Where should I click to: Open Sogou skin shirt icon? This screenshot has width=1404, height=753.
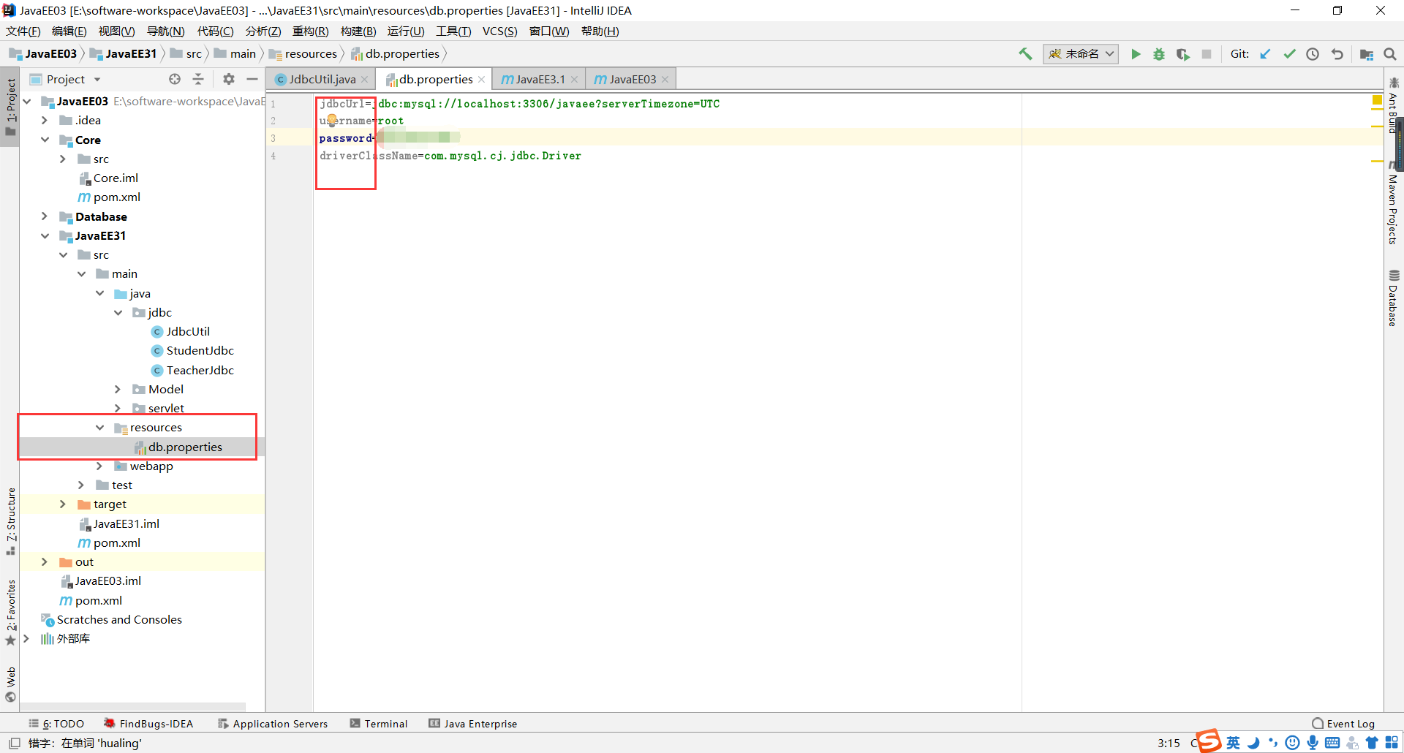click(1372, 743)
